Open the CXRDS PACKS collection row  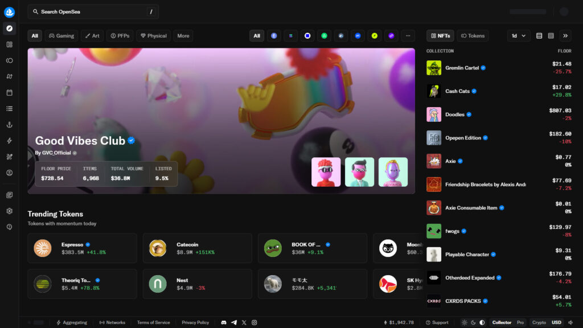(499, 301)
